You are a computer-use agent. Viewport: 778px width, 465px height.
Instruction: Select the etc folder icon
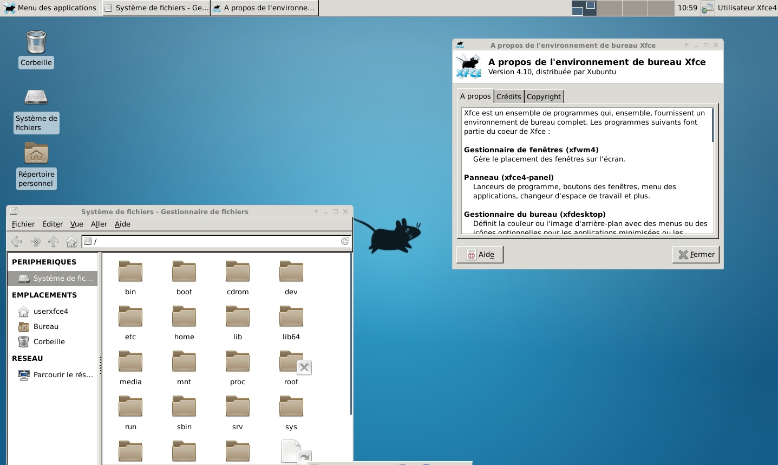(x=130, y=317)
